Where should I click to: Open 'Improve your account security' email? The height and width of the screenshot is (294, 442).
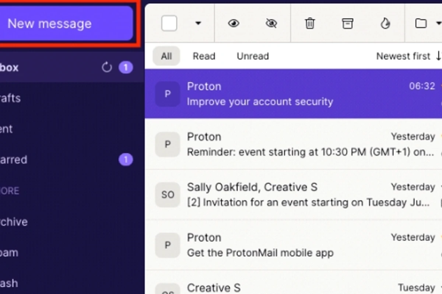point(294,94)
